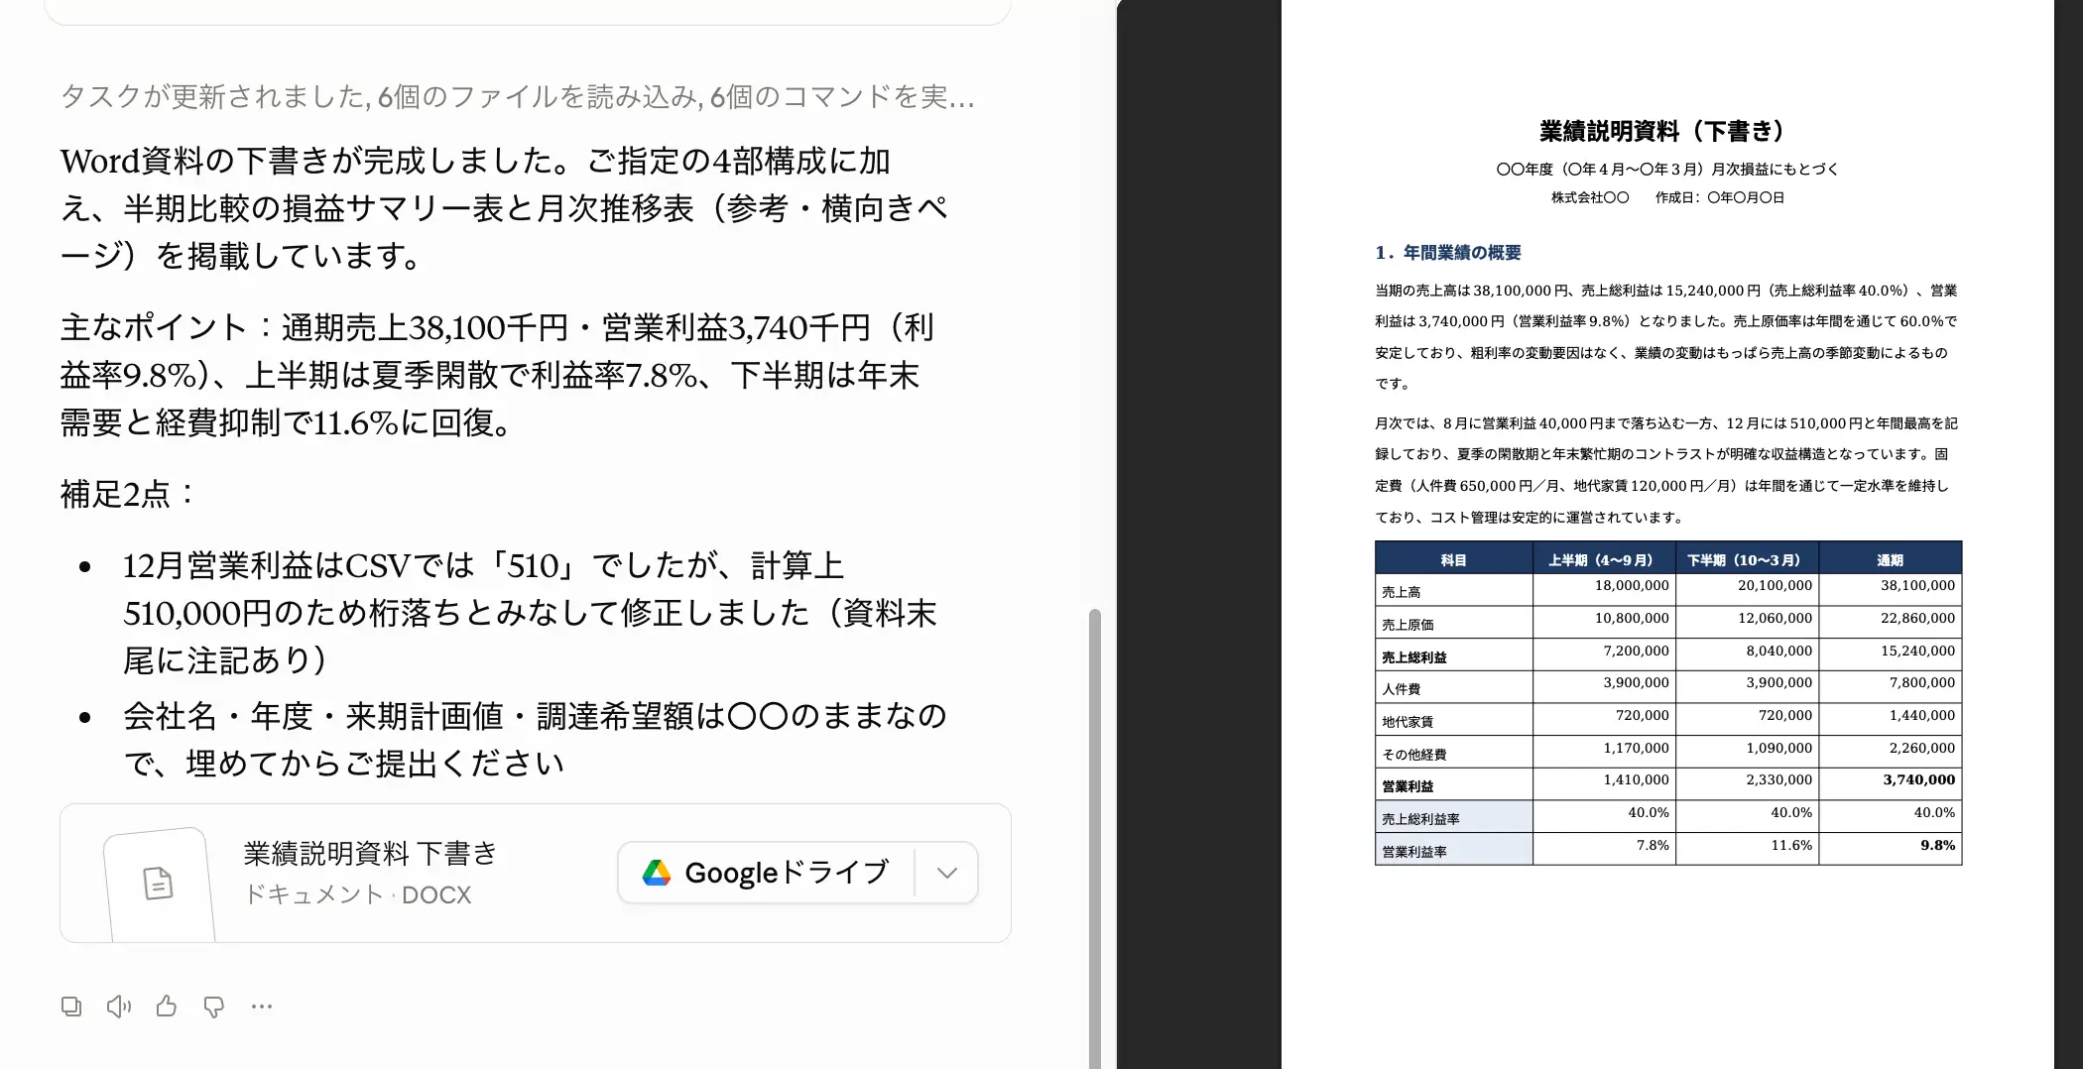The width and height of the screenshot is (2083, 1069).
Task: Click the Google Drive logo icon
Action: [x=657, y=873]
